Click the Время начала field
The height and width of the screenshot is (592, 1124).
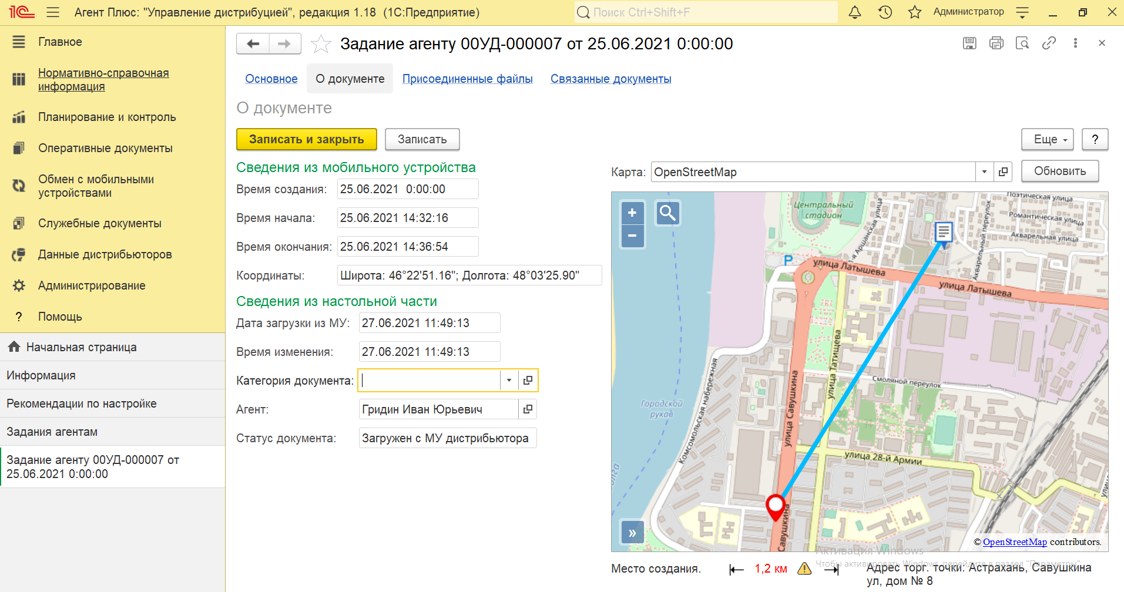pyautogui.click(x=408, y=218)
